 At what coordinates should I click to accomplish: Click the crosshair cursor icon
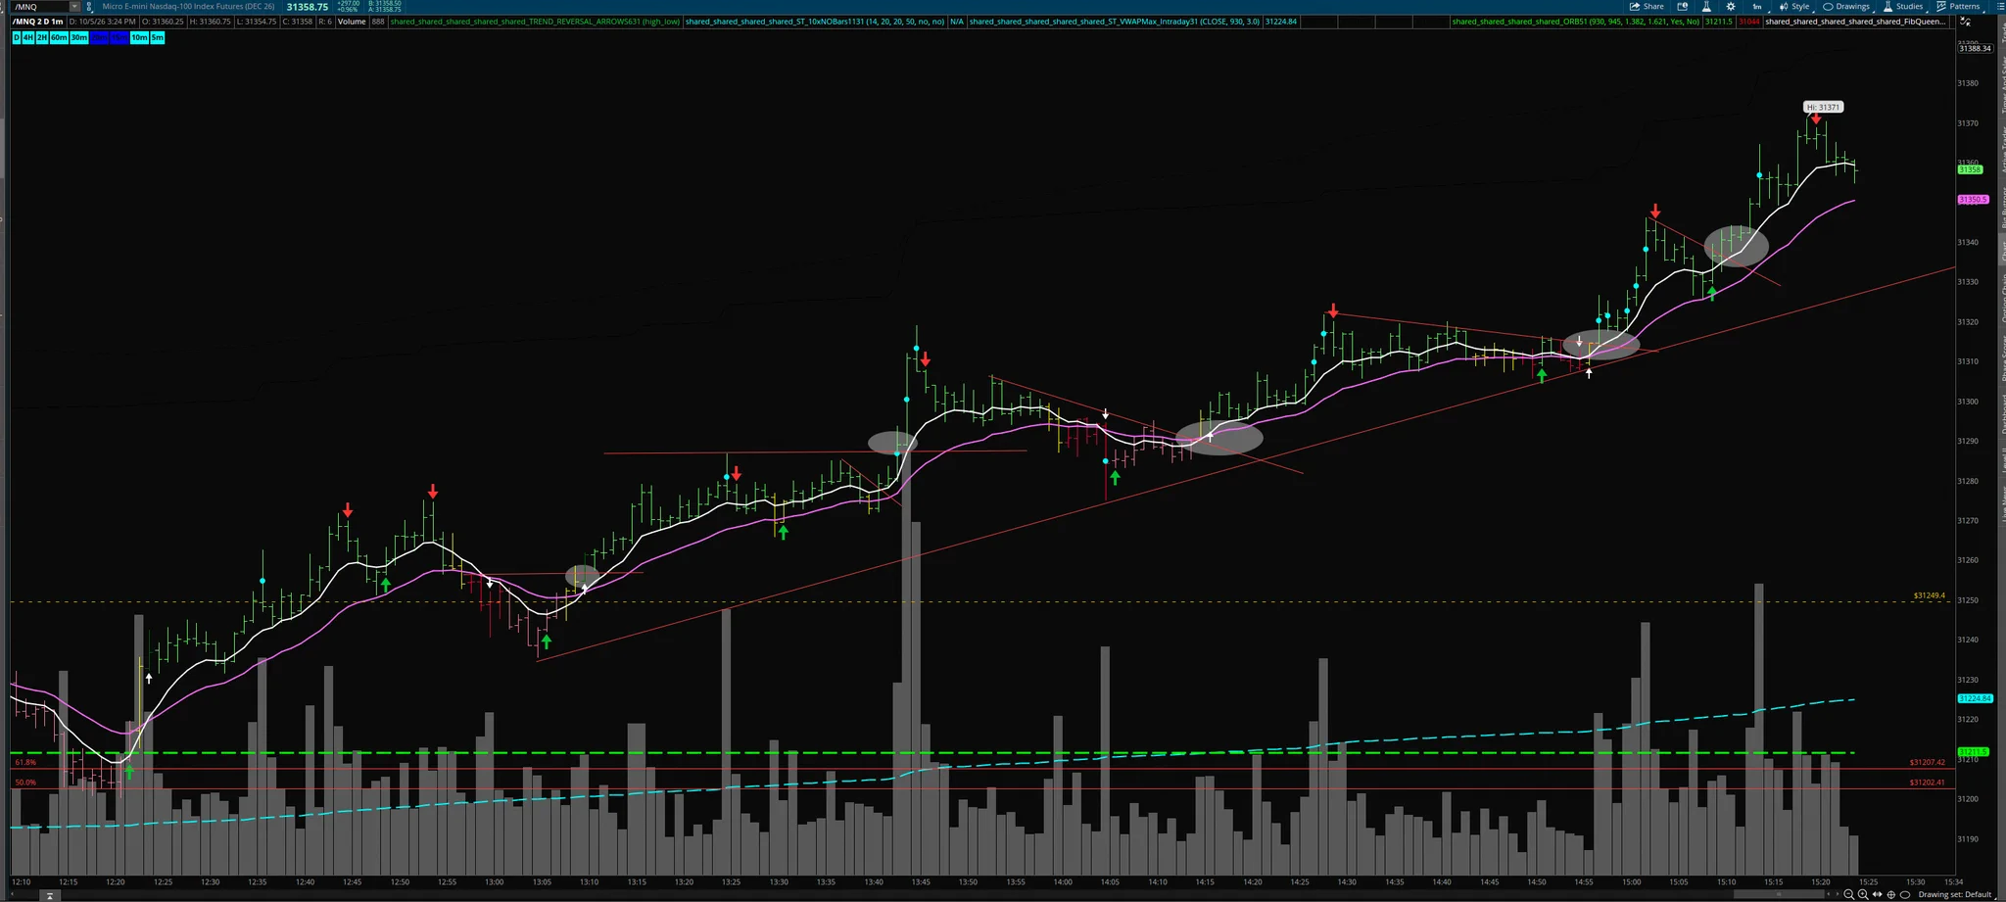point(1891,894)
